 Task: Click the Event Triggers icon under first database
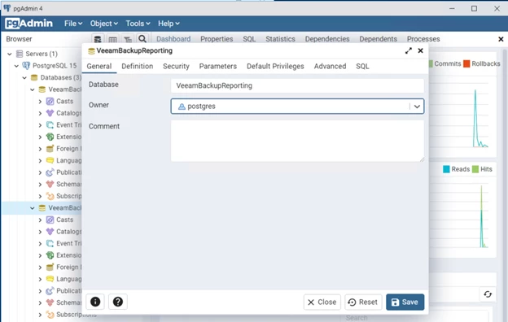click(50, 125)
